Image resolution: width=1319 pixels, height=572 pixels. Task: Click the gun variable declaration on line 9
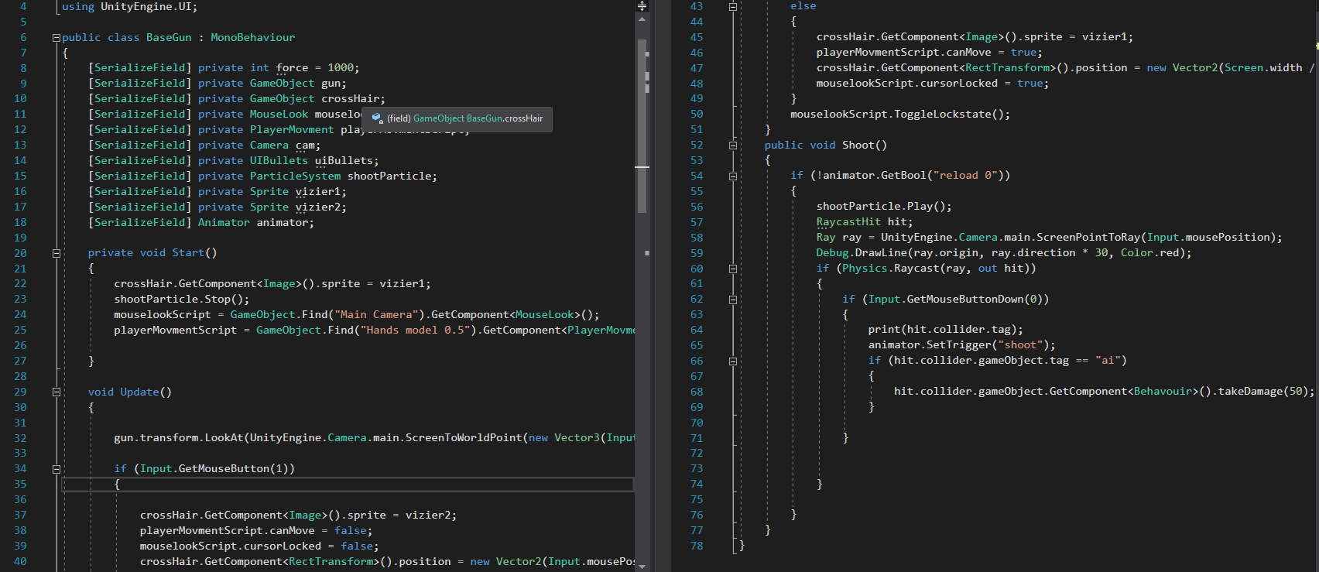click(331, 84)
